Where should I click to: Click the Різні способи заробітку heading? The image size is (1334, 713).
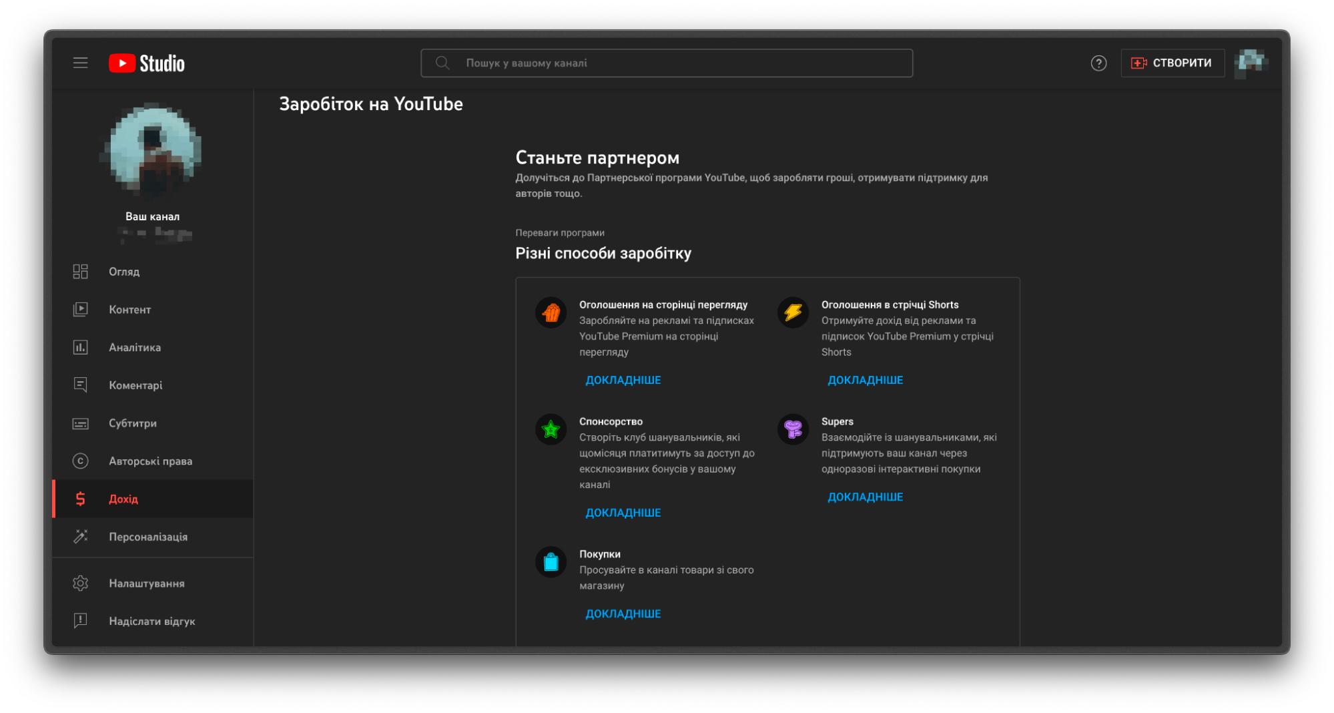coord(603,253)
